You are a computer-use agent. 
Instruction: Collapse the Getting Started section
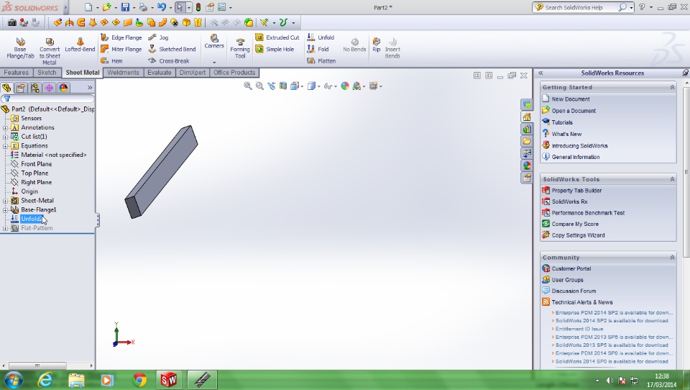672,87
